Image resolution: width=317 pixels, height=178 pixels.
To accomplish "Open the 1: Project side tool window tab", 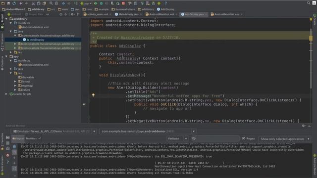I will 2,21.
